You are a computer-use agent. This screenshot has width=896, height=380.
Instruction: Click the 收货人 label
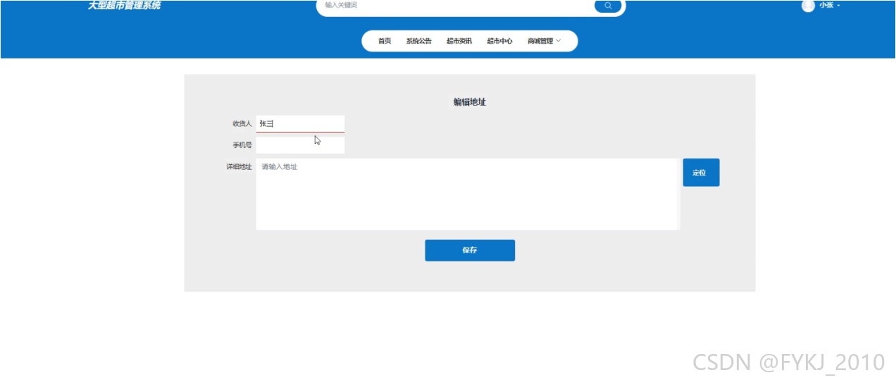pyautogui.click(x=242, y=123)
